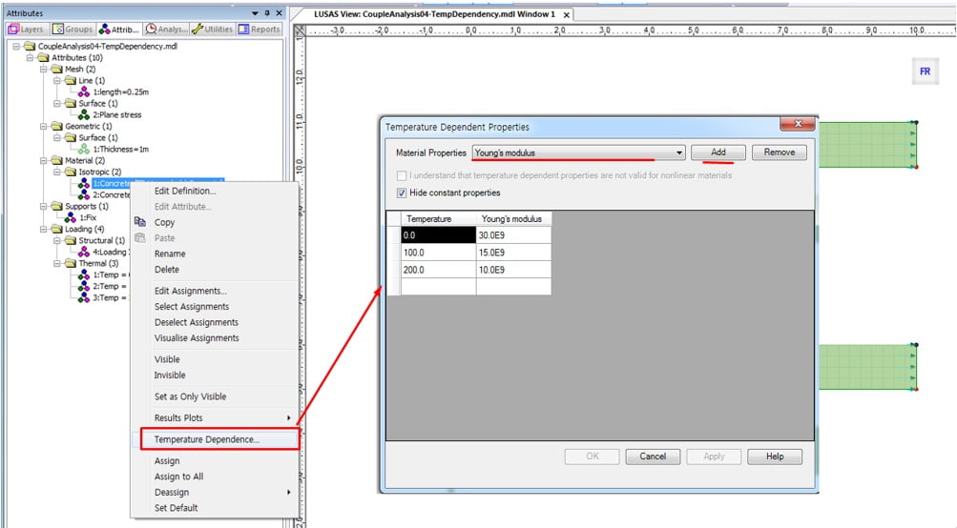Image resolution: width=957 pixels, height=528 pixels.
Task: Click the Thickness=1m geometric attribute icon
Action: (84, 150)
